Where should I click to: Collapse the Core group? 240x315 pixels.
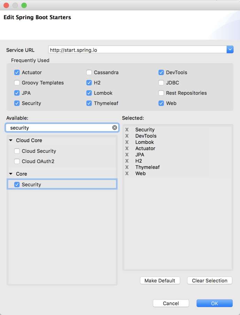(x=11, y=174)
